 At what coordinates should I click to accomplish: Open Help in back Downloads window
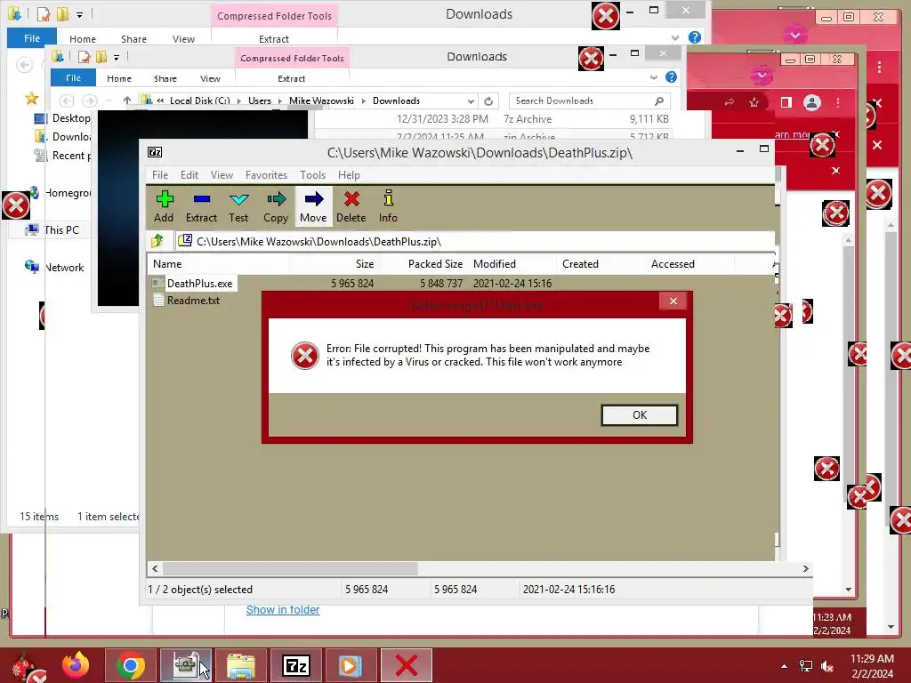coord(694,37)
